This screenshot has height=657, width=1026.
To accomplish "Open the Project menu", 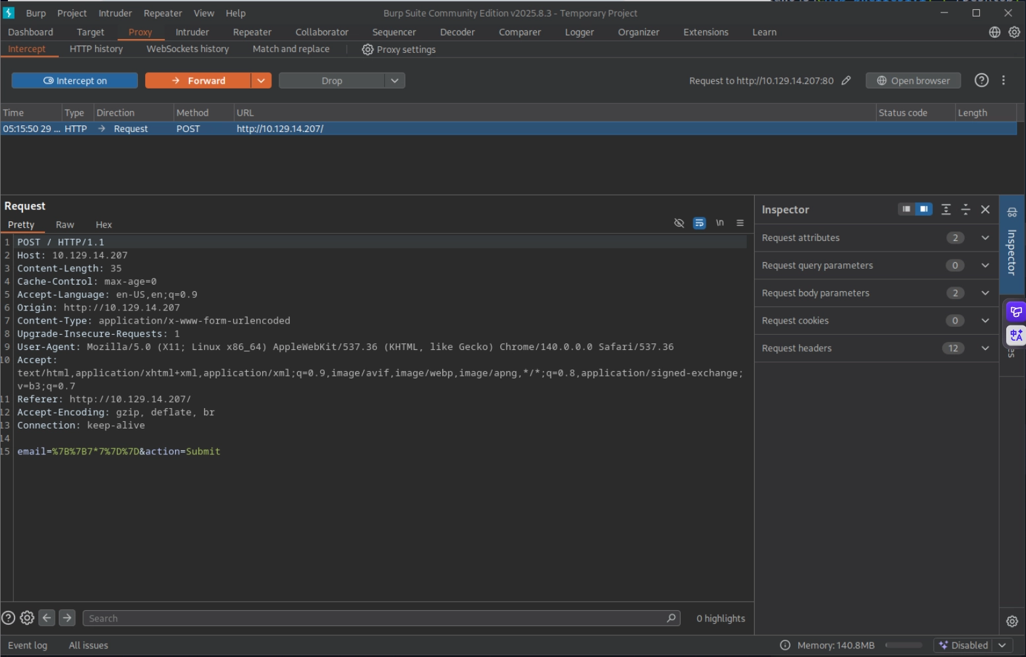I will click(72, 13).
